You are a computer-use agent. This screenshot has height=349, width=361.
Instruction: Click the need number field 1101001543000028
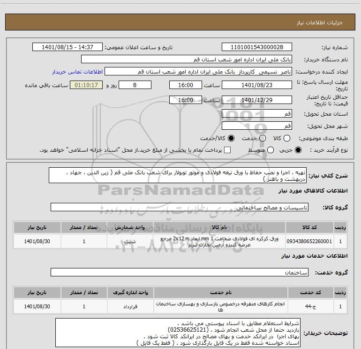(x=257, y=47)
